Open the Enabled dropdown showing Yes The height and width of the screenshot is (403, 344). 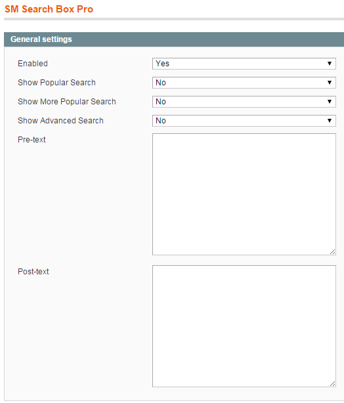(244, 64)
